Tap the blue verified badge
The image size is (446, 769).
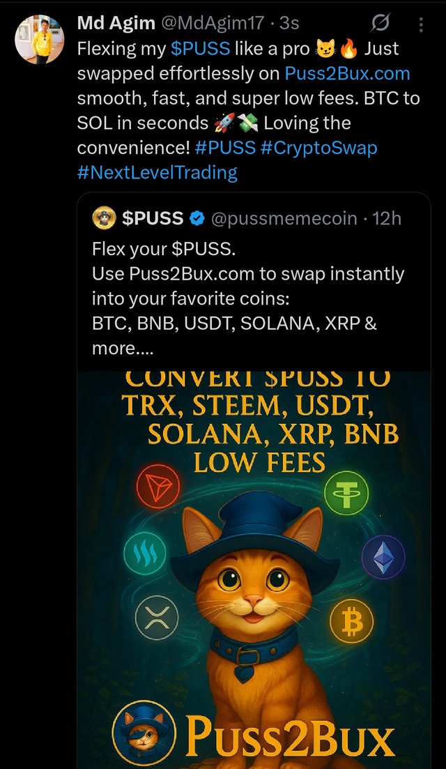point(197,219)
